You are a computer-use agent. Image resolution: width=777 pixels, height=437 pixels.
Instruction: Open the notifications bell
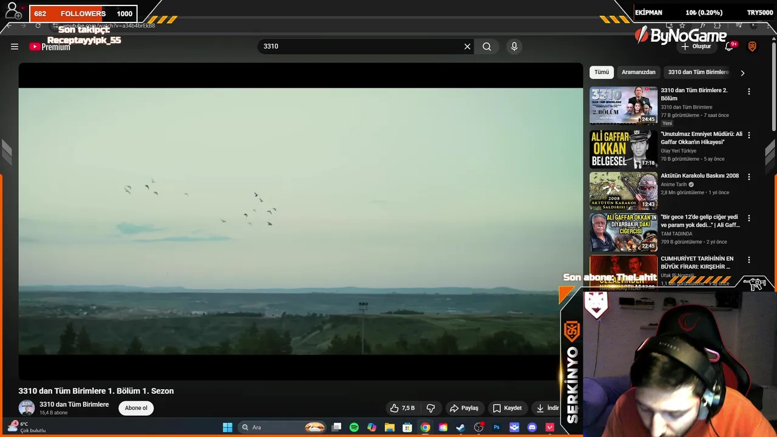730,46
